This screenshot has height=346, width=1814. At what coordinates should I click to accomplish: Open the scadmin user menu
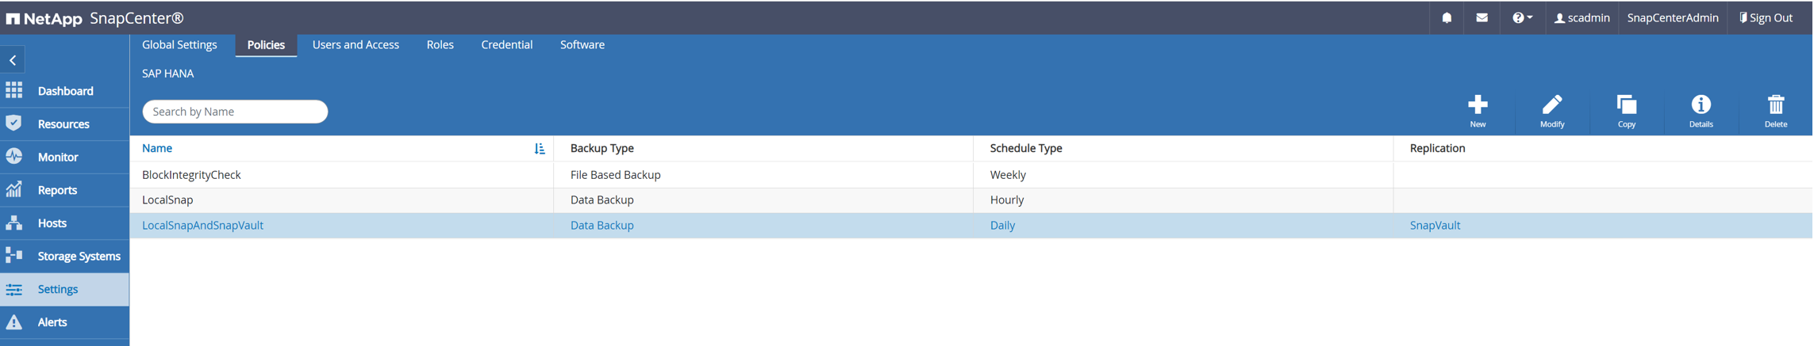tap(1581, 17)
